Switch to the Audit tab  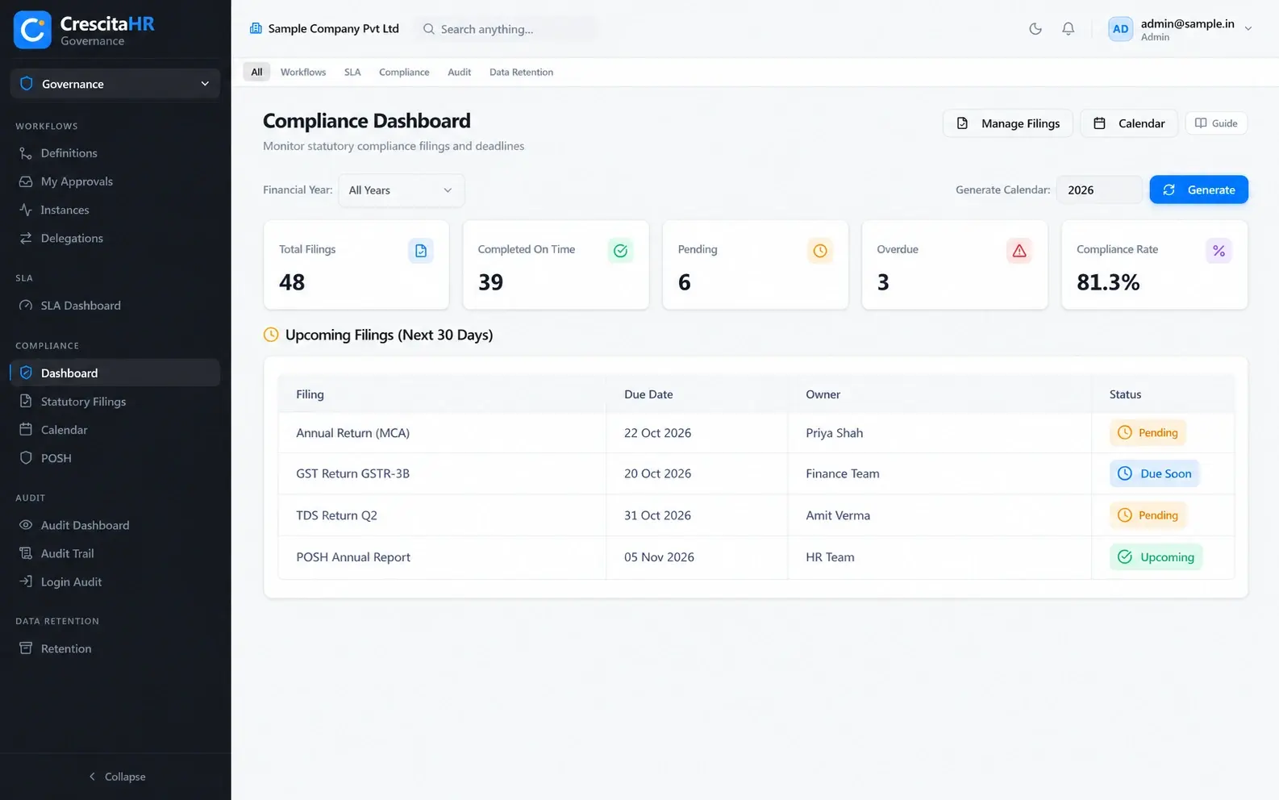(459, 72)
